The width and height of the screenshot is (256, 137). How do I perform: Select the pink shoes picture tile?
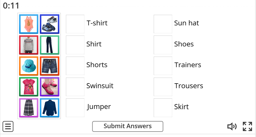[x=50, y=87]
